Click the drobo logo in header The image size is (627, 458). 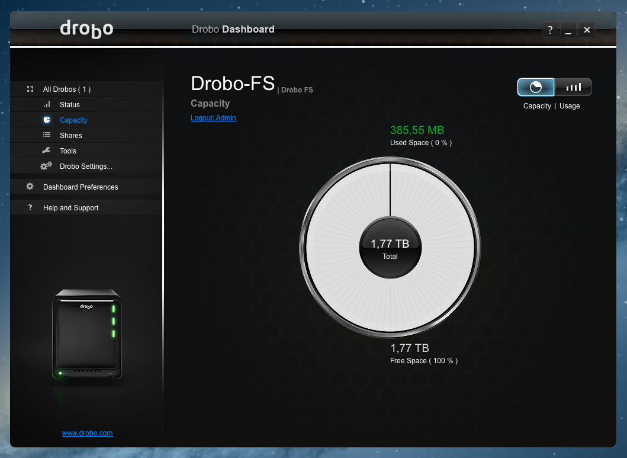(86, 29)
